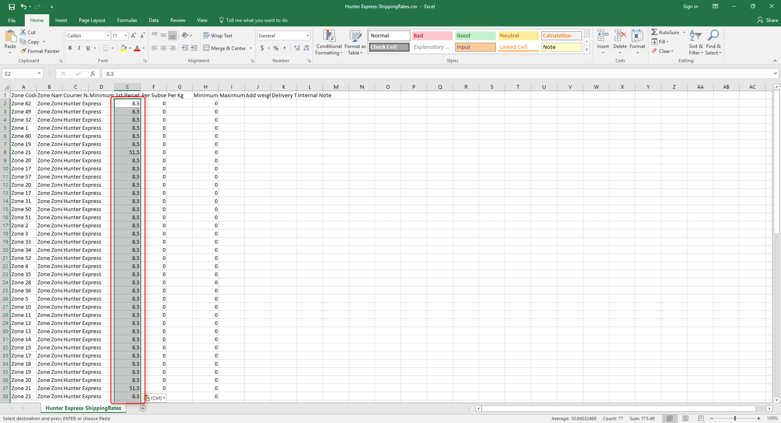This screenshot has height=423, width=781.
Task: Apply the yellow Fill Color swatch
Action: point(123,48)
